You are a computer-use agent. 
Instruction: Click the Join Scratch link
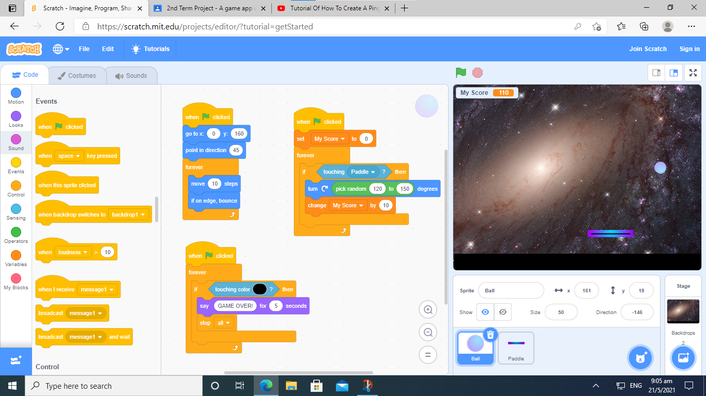648,49
